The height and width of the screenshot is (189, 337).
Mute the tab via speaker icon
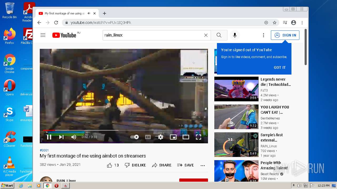89,13
